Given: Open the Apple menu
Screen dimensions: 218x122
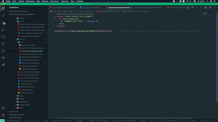Looking at the screenshot, I should [x=3, y=1].
